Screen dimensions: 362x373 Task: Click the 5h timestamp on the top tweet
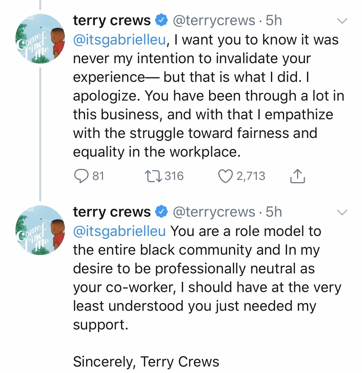[x=274, y=21]
